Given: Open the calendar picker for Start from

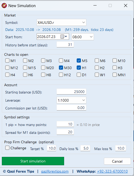Looking at the screenshot, I should [x=64, y=37].
